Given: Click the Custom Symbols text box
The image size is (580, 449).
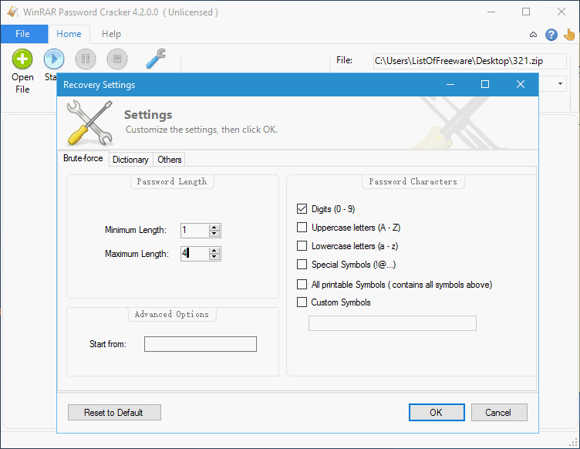Looking at the screenshot, I should (393, 323).
